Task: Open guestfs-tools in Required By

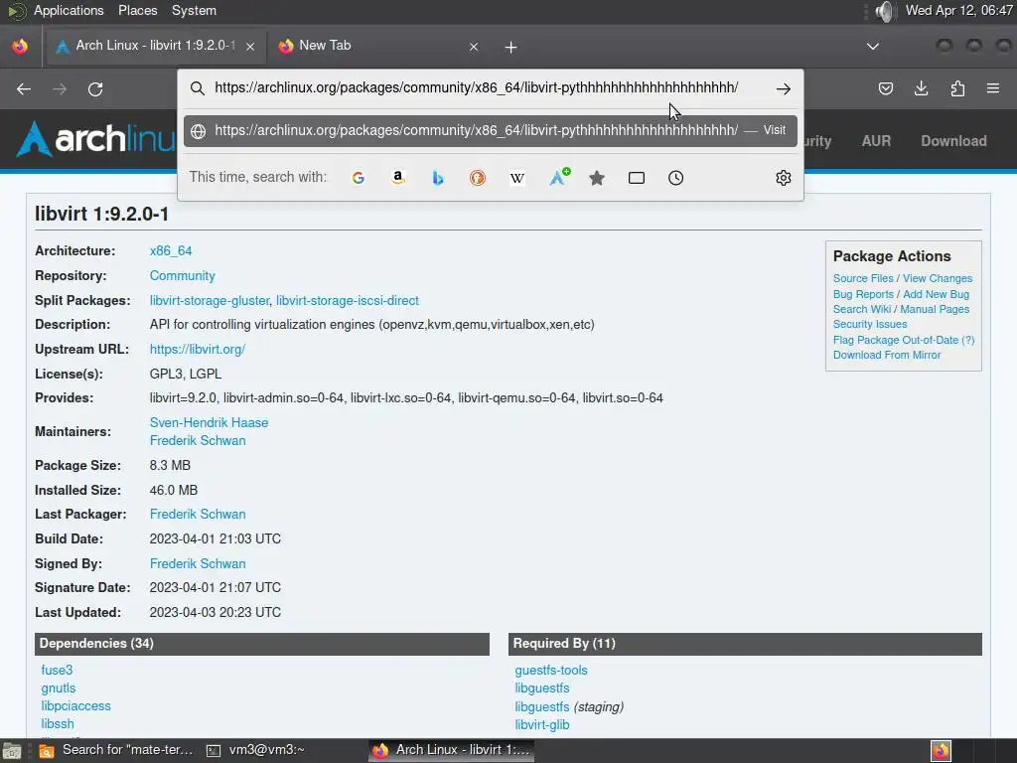Action: 551,671
